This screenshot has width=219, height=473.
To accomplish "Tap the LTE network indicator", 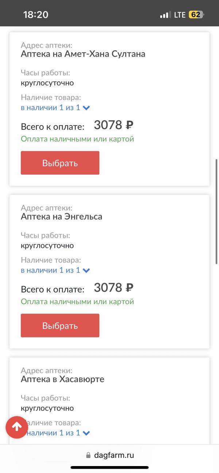I will pyautogui.click(x=180, y=15).
